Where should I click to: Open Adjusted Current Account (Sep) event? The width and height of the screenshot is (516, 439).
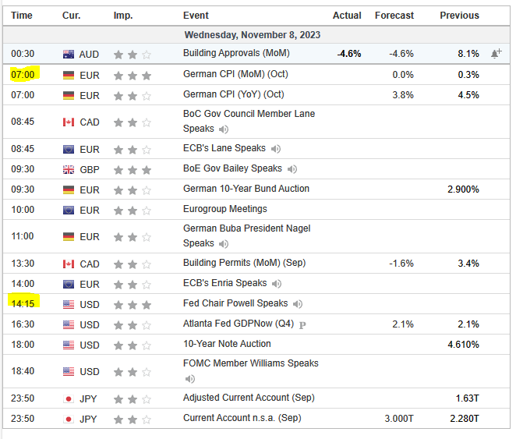(249, 398)
